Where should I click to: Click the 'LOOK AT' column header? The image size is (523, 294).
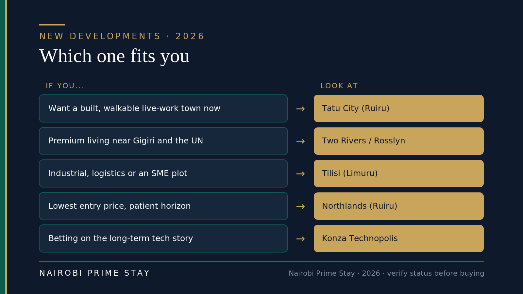pos(339,86)
